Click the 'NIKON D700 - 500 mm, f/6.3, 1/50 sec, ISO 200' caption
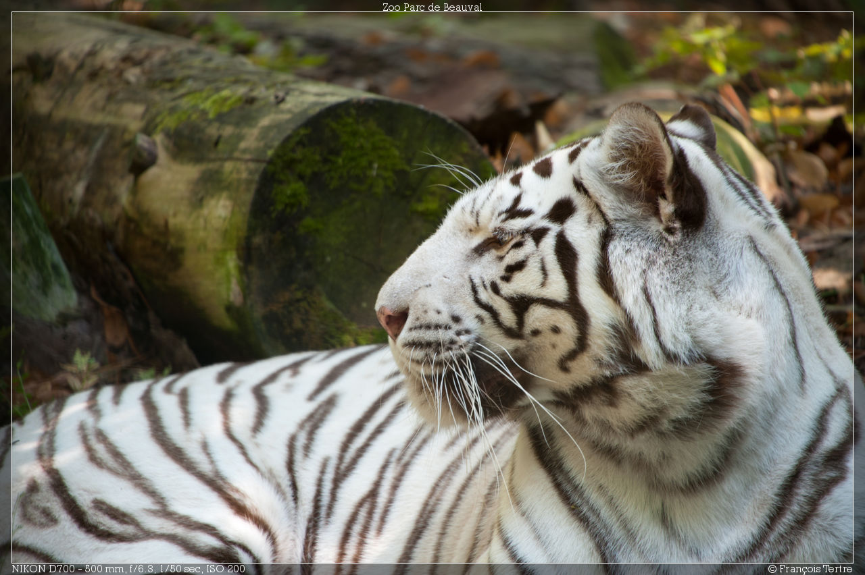865x575 pixels. [x=128, y=569]
